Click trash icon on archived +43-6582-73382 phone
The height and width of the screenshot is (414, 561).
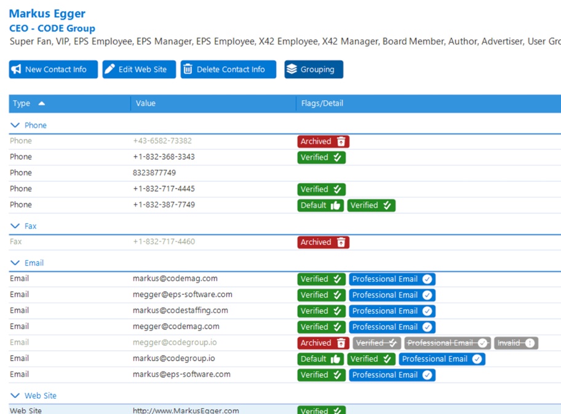point(341,141)
